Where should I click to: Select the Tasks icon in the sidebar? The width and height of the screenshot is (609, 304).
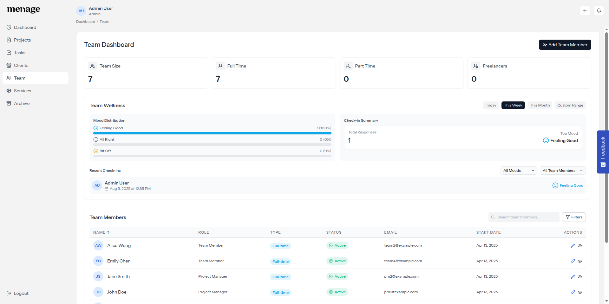9,53
